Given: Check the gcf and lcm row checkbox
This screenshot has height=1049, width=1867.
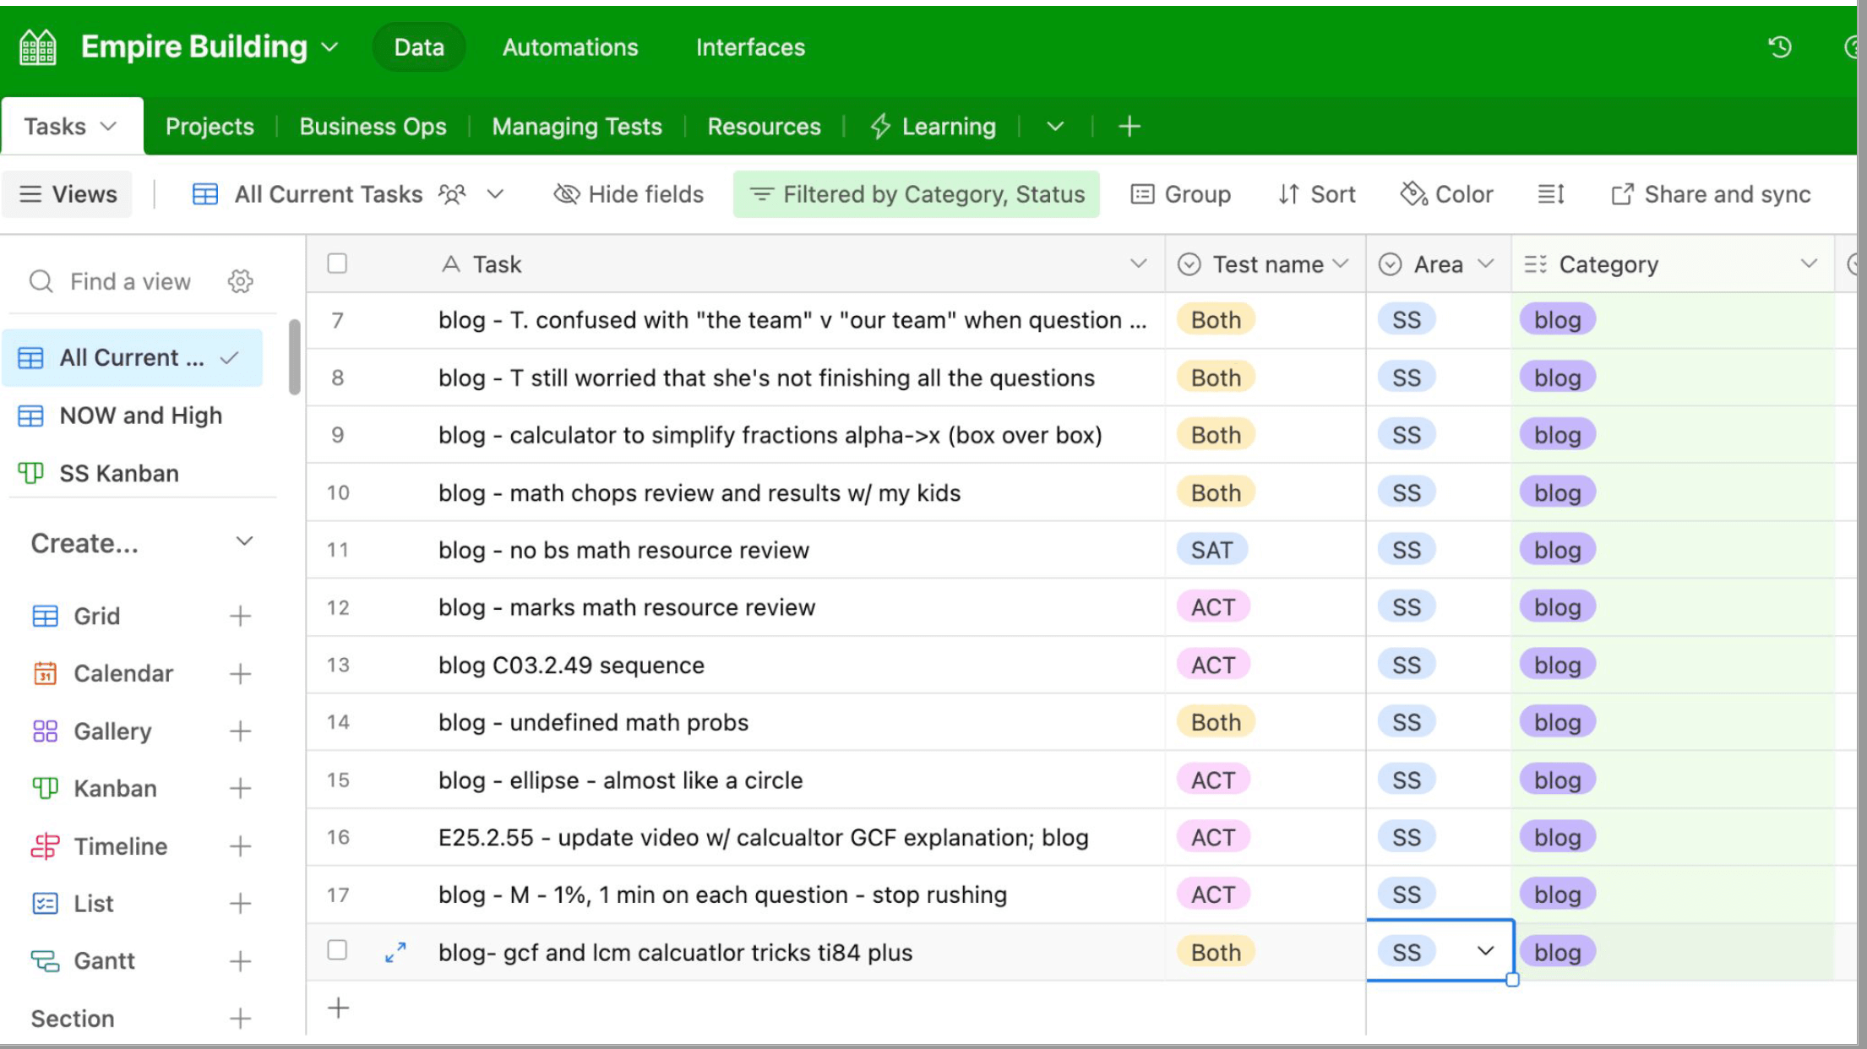Looking at the screenshot, I should point(337,950).
